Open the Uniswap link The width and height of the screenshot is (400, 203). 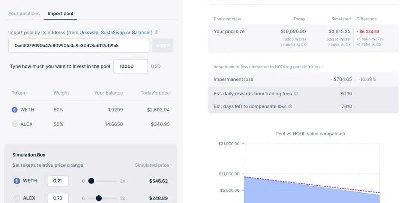coord(89,32)
